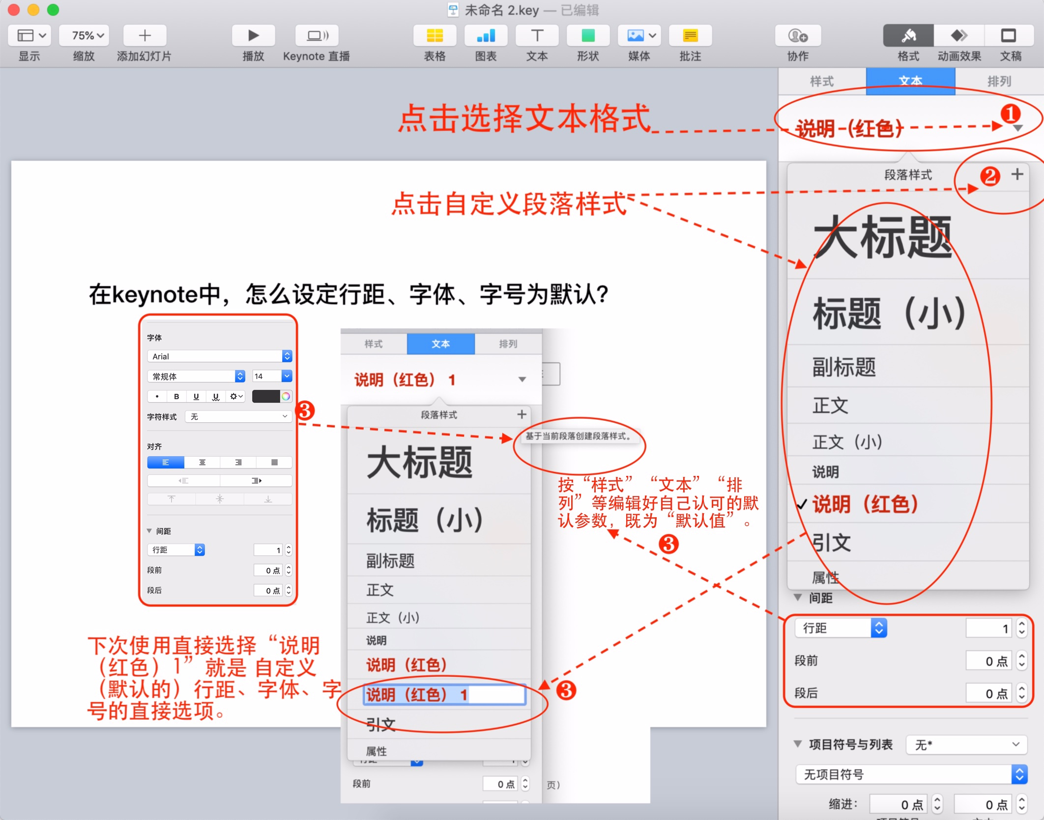
Task: Switch to the Style tab
Action: 822,81
